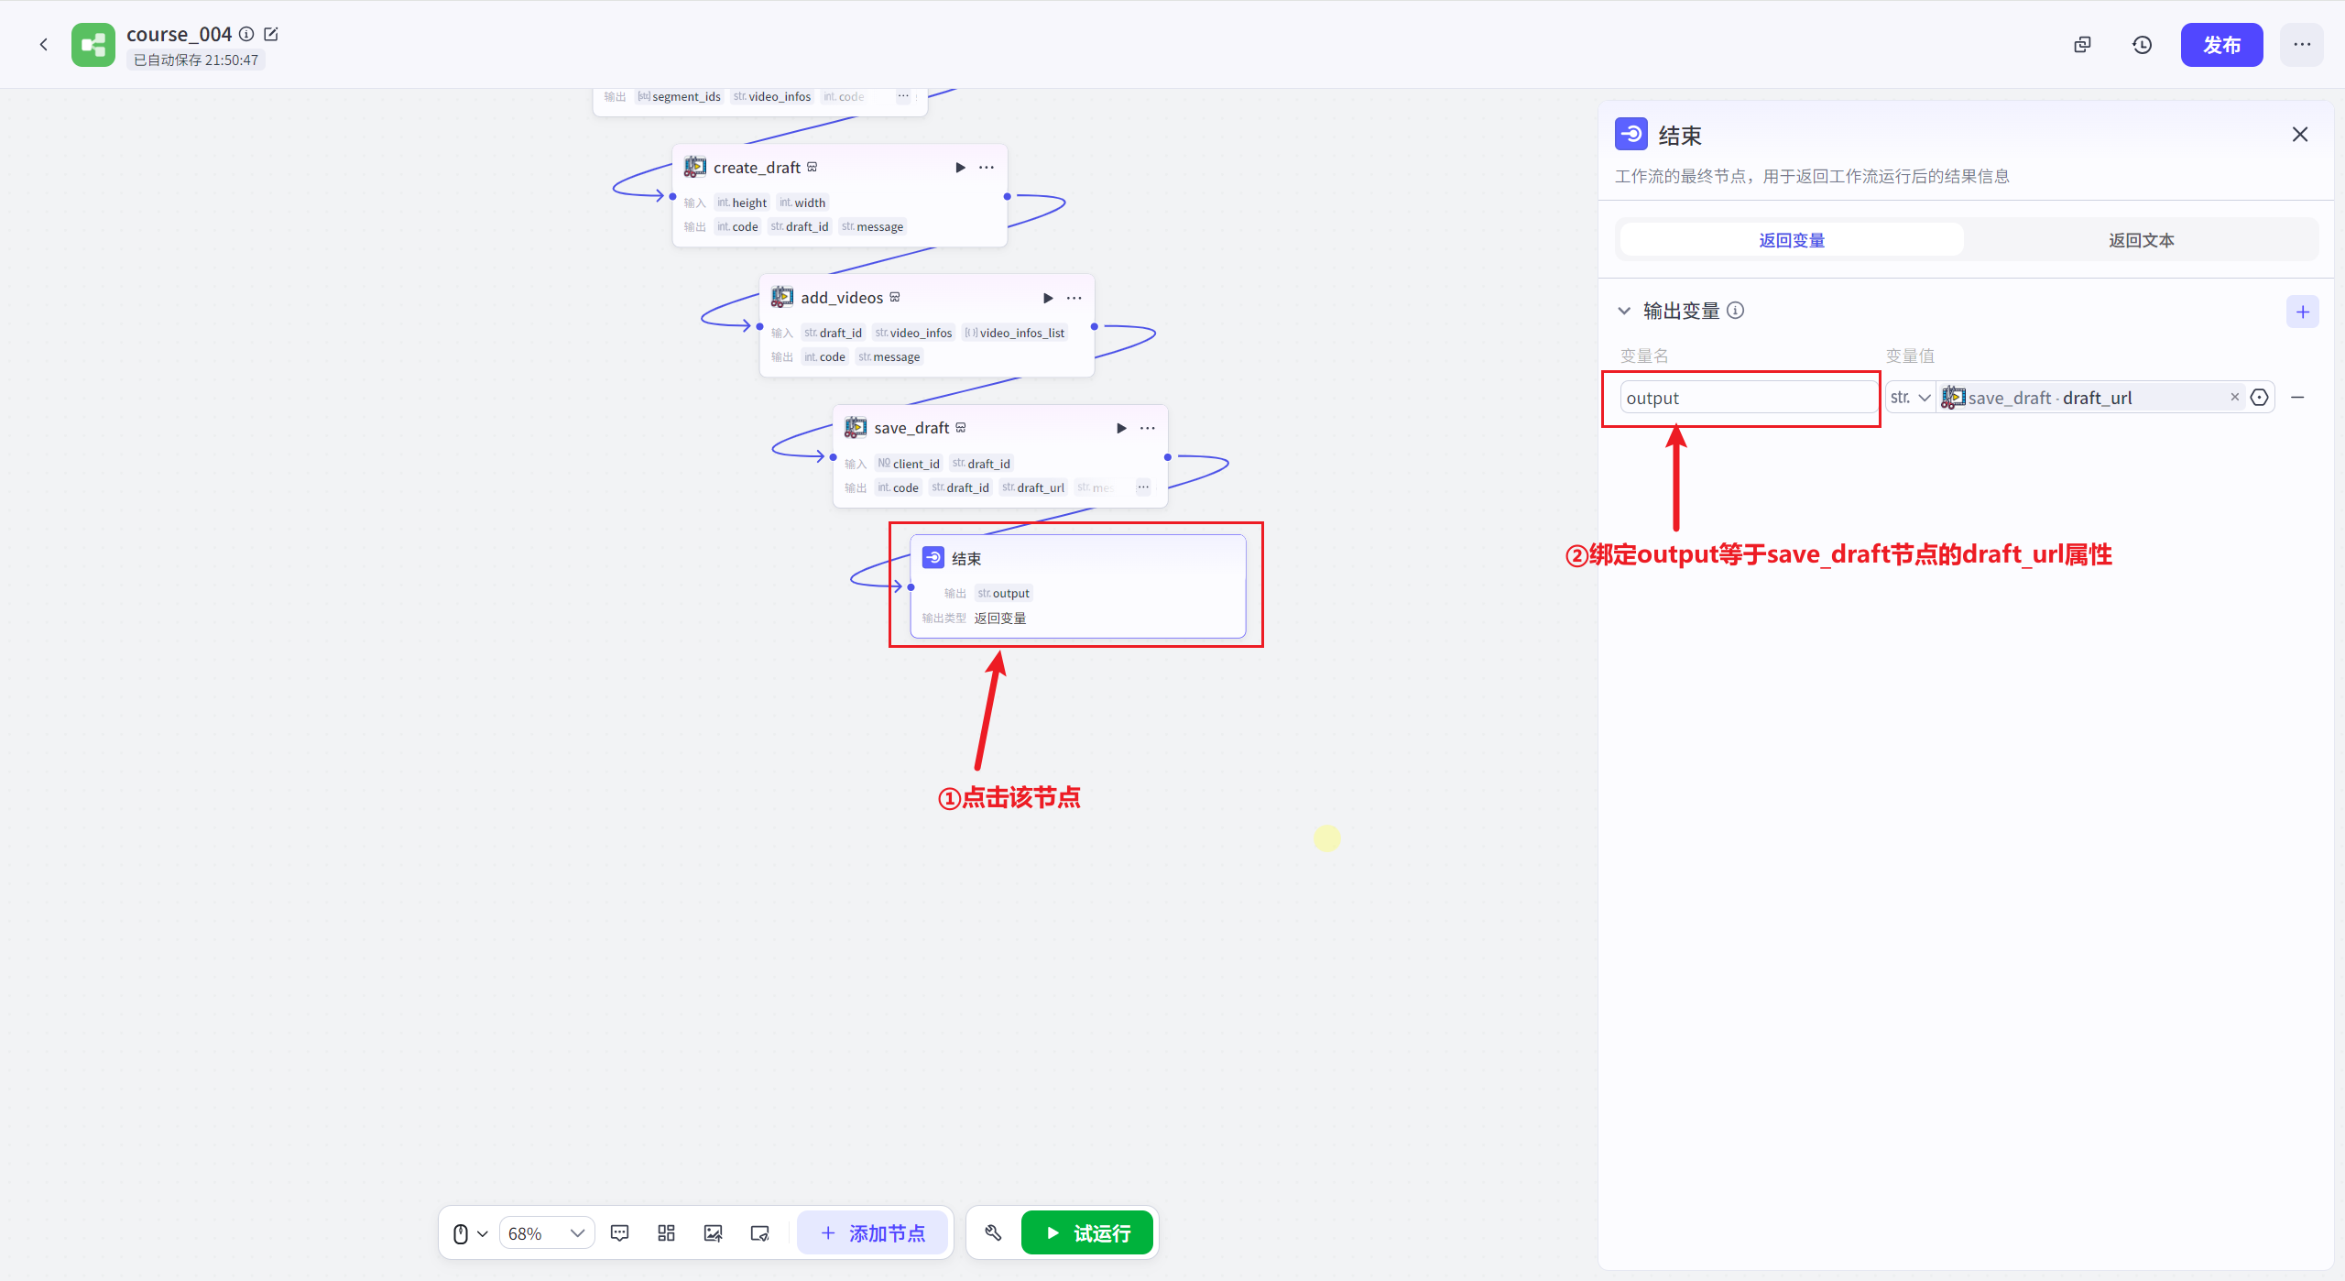Click the 试运行 test run button
Screen dimensions: 2345x1281
[x=1087, y=1233]
